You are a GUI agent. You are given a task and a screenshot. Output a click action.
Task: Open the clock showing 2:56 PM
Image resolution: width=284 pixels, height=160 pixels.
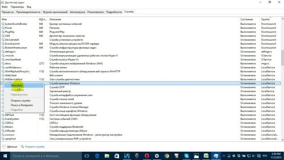(276, 156)
